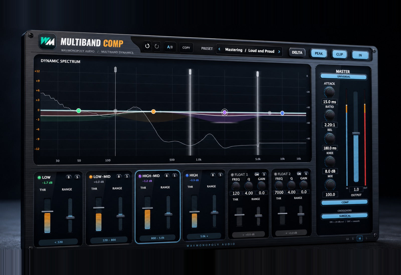Open the HIGH-MID '800 – 5.0k' range selector

pos(158,238)
